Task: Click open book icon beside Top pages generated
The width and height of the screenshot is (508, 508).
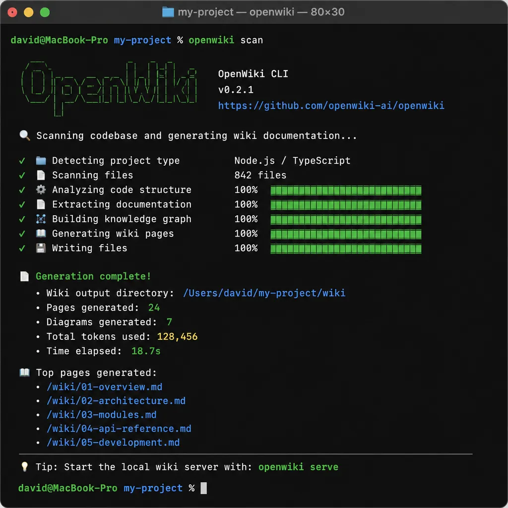Action: [25, 372]
